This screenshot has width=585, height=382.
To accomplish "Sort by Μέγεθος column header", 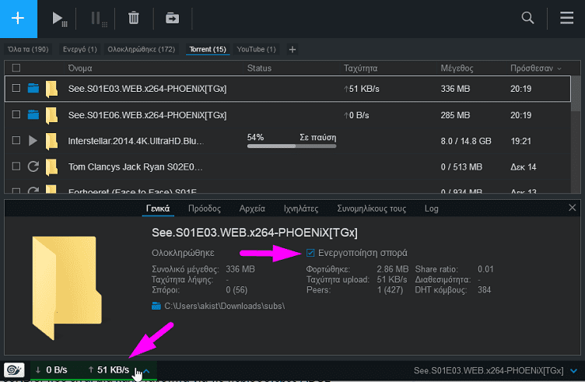I will (457, 68).
